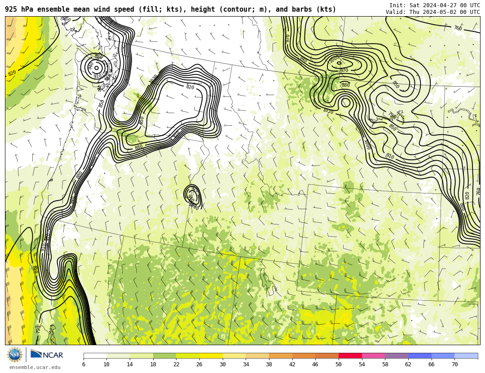
Task: Pick the 66–70 kts periwinkle swatch
Action: 443,355
